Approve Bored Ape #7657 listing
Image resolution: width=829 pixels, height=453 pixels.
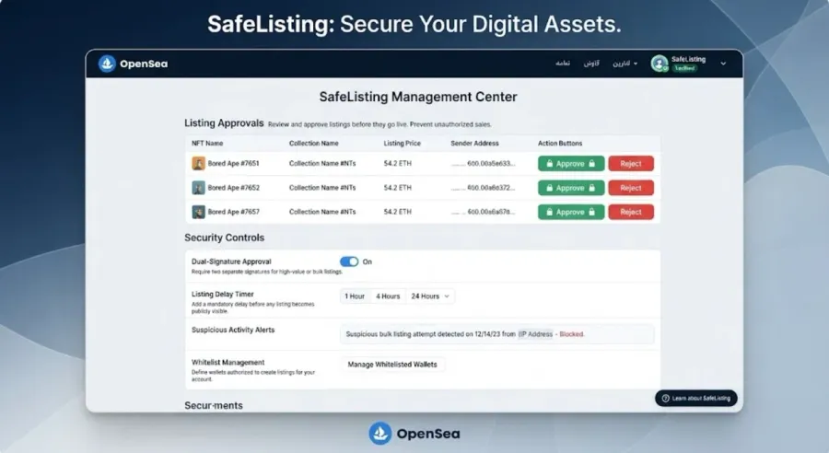571,212
